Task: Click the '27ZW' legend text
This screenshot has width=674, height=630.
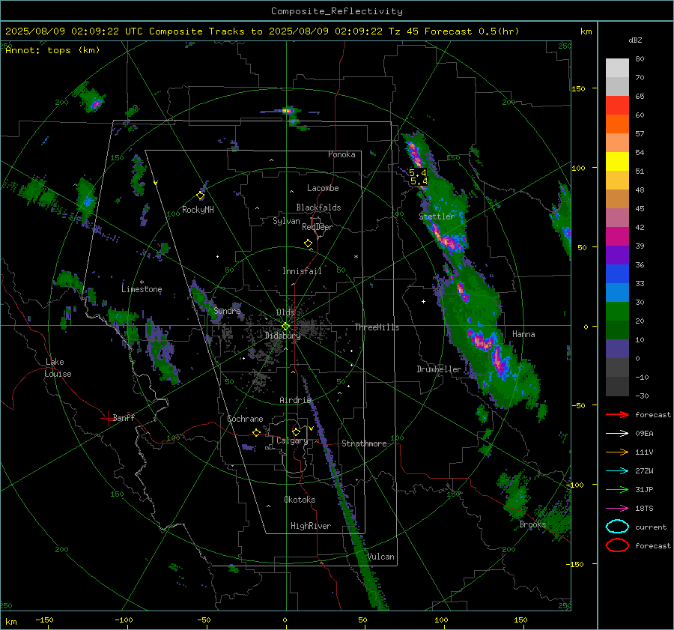Action: 644,471
